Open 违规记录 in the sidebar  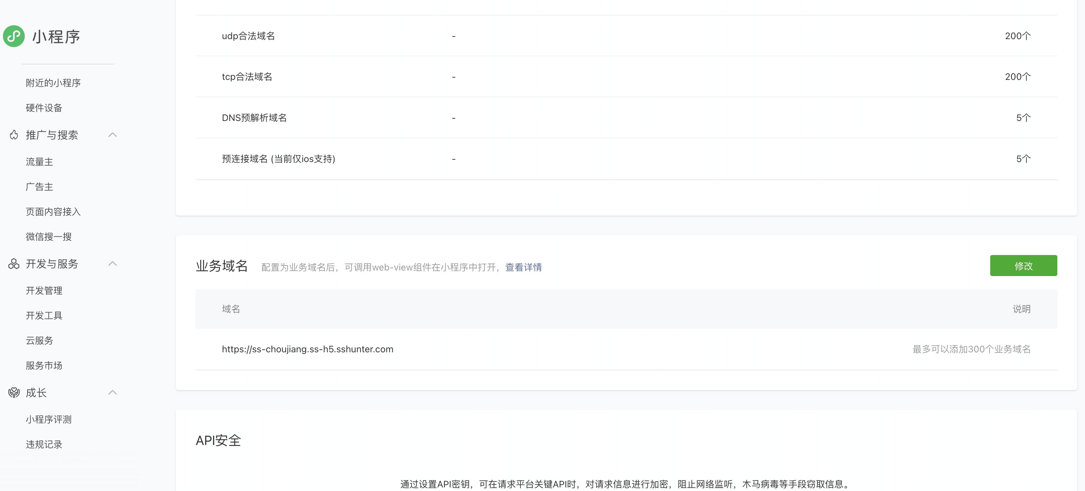pos(44,444)
